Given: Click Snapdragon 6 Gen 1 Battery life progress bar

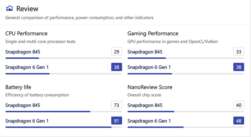Looking at the screenshot, I should (64, 127).
